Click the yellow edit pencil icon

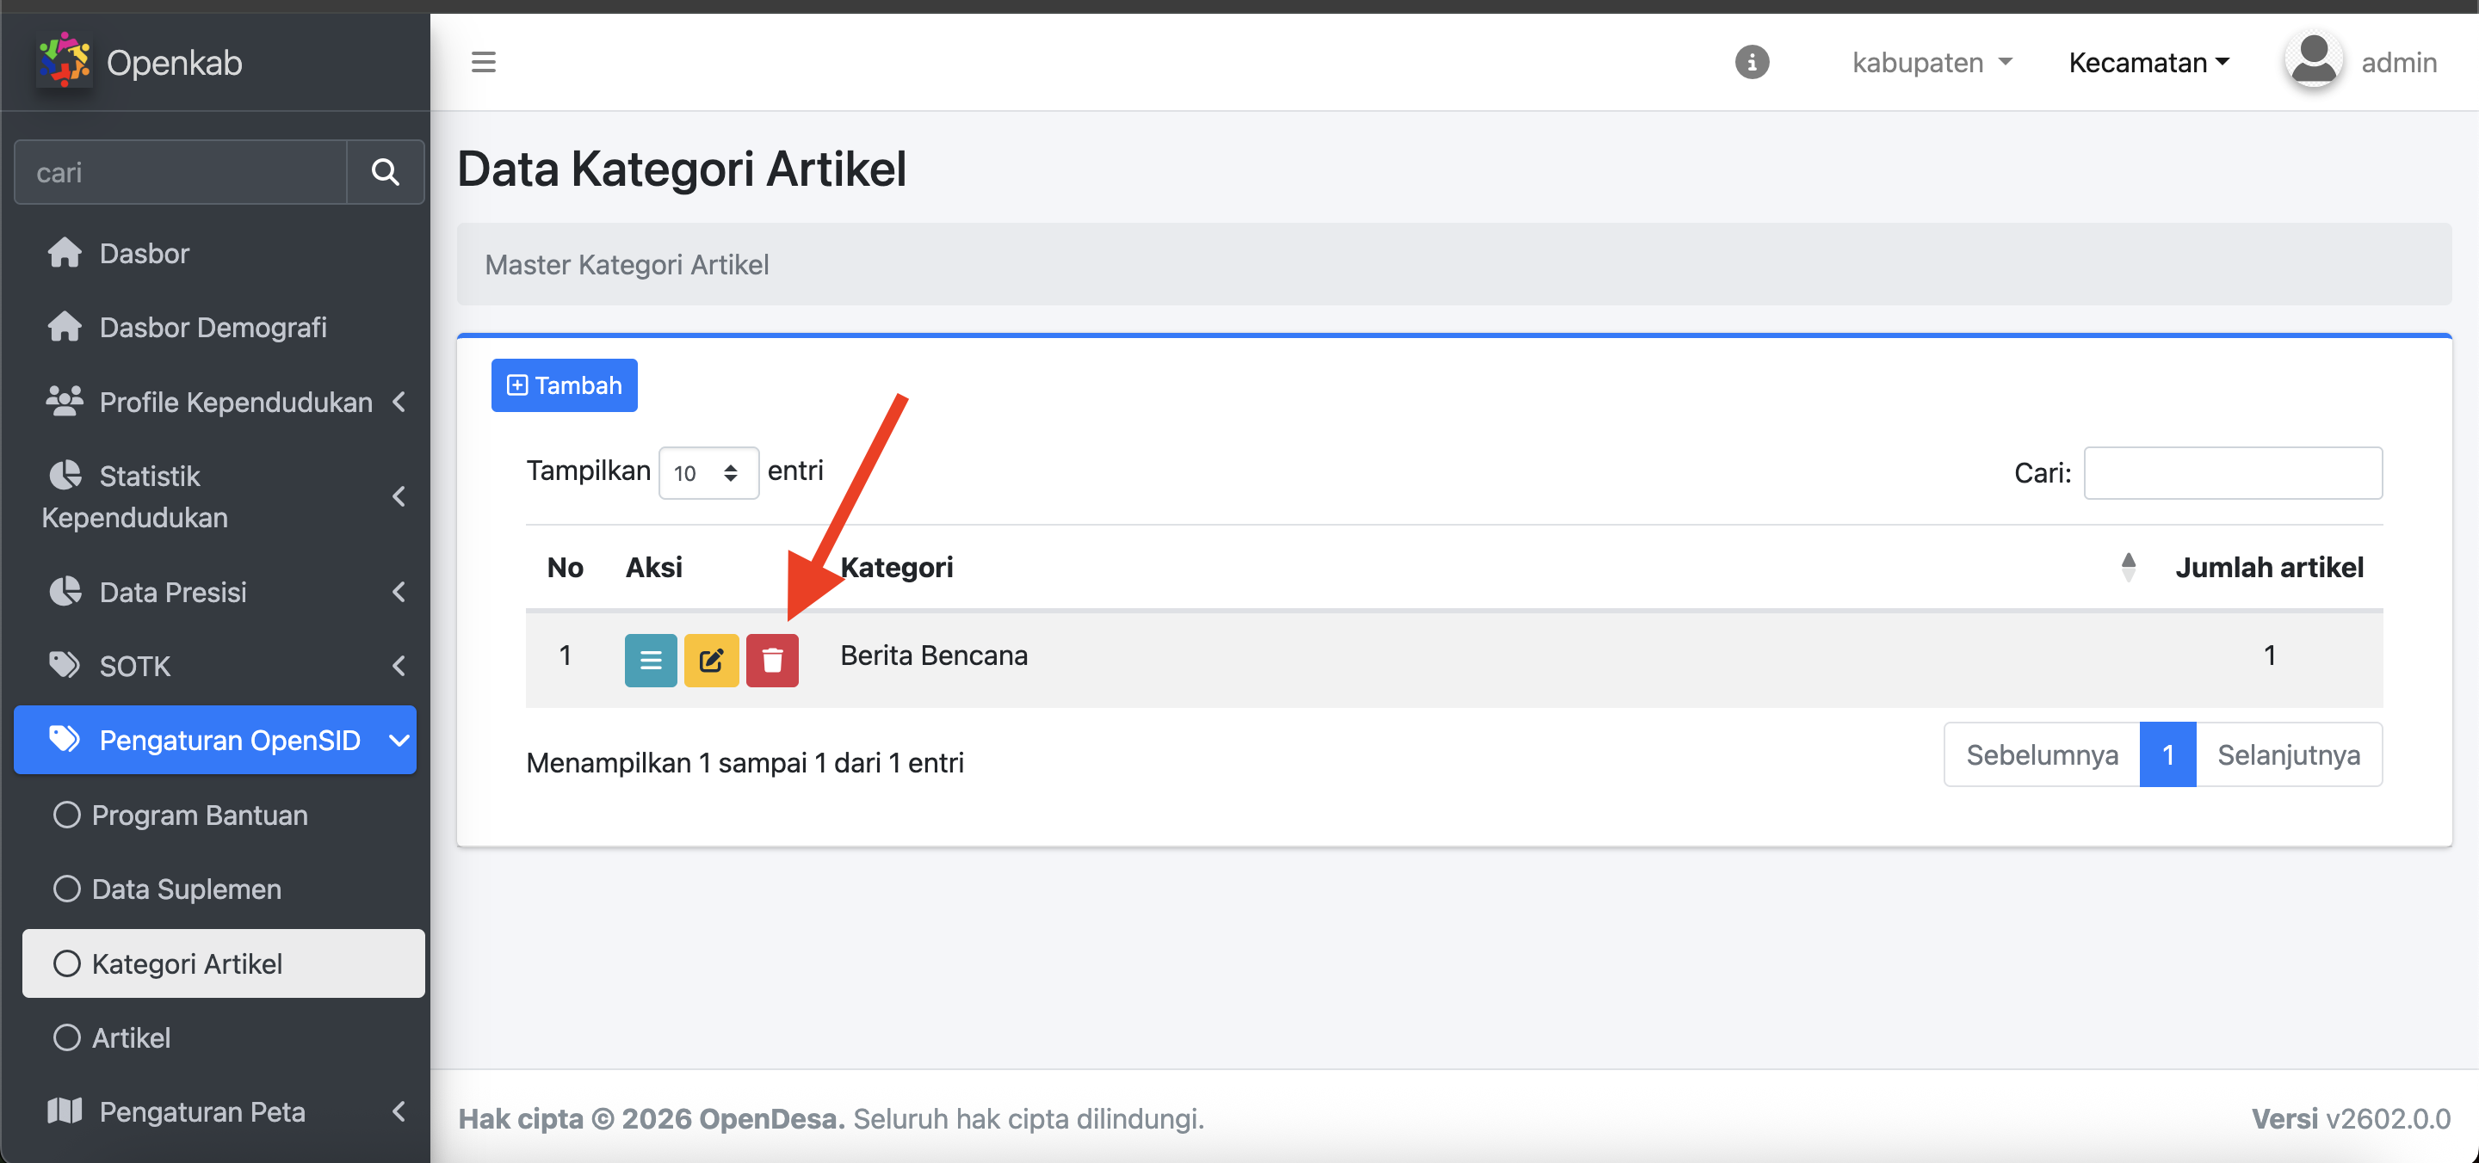tap(711, 660)
